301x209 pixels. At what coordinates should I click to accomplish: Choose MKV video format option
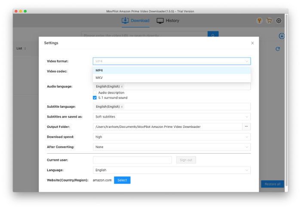[x=172, y=78]
